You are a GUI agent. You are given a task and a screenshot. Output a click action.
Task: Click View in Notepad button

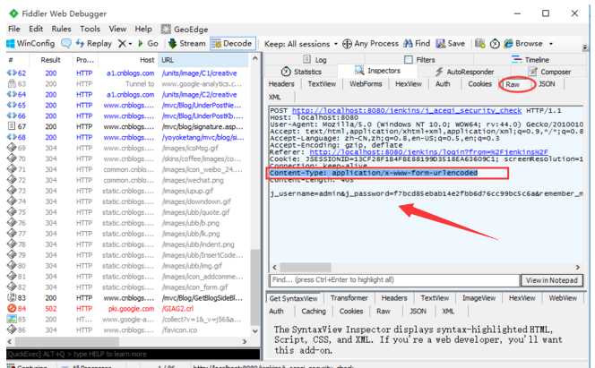(552, 280)
